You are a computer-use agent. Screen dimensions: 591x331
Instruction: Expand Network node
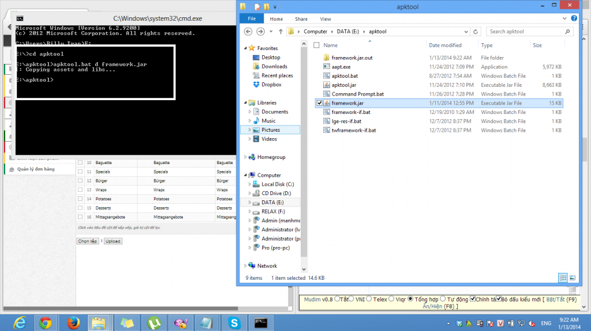[x=245, y=265]
